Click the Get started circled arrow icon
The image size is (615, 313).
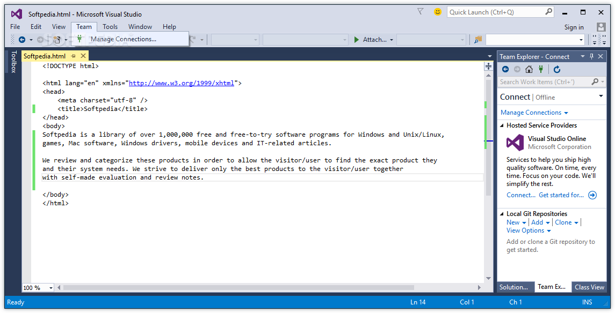click(x=592, y=195)
